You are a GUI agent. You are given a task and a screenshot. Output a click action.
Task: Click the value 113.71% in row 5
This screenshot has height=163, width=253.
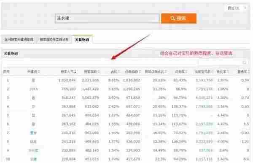tap(179, 115)
